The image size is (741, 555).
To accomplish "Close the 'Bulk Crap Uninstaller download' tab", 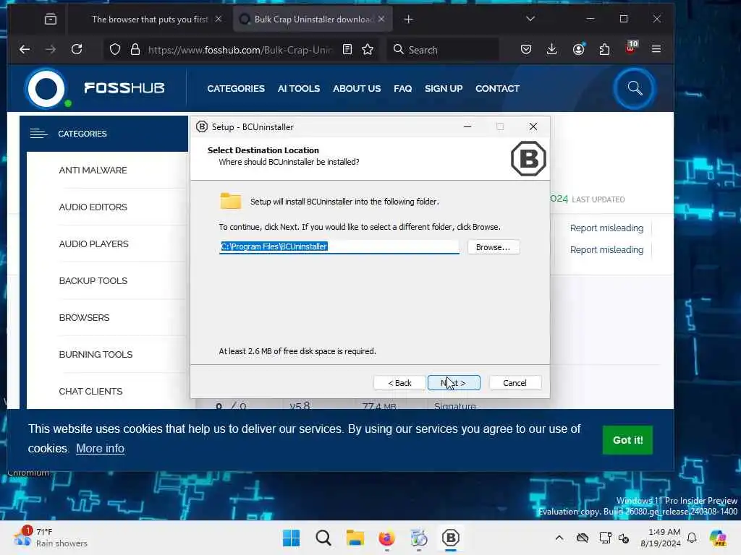I will 381,19.
